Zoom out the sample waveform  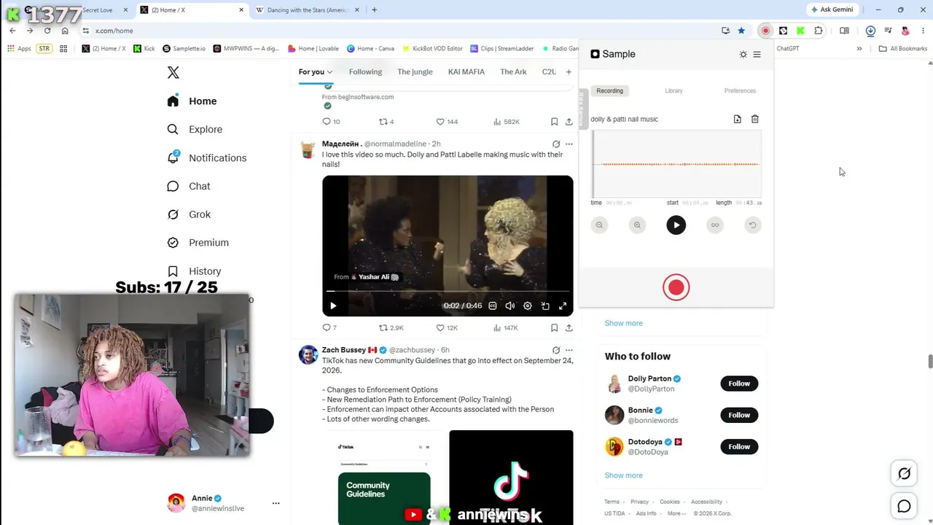pos(599,225)
